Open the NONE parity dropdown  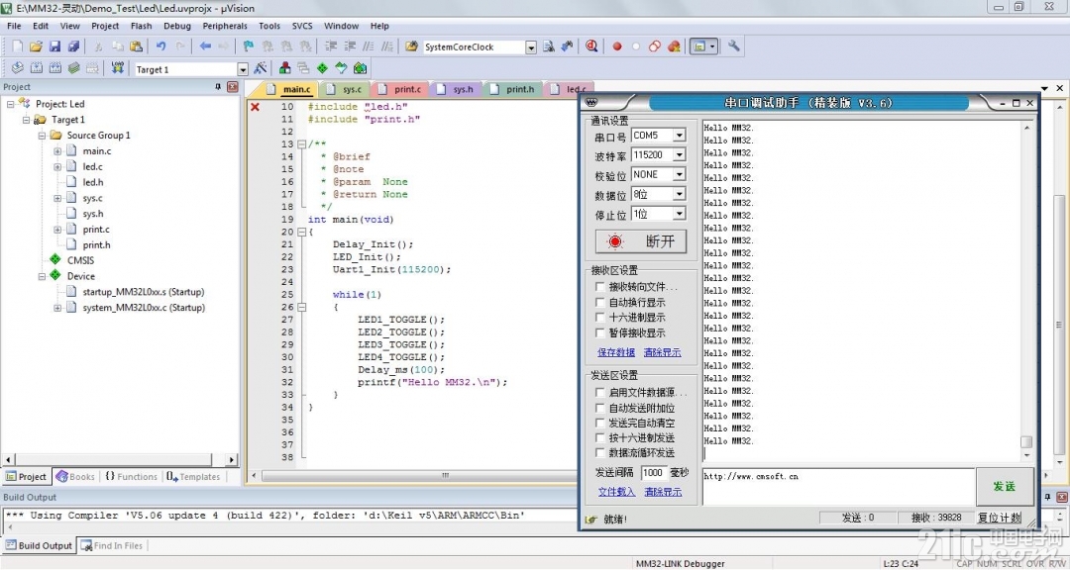point(679,175)
